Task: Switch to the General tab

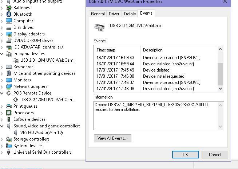Action: pos(98,14)
